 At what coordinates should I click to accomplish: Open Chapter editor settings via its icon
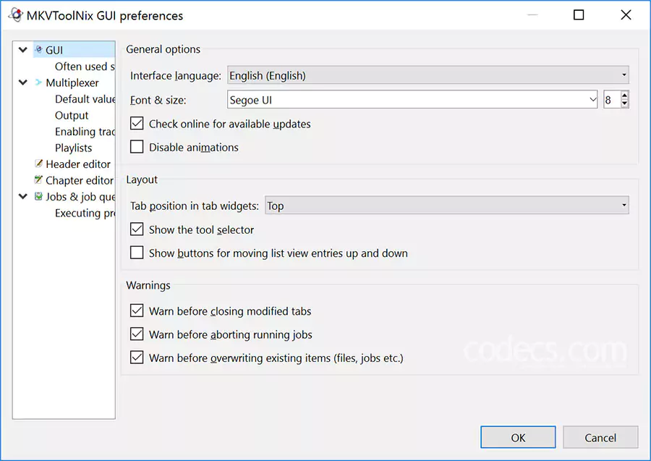point(39,180)
